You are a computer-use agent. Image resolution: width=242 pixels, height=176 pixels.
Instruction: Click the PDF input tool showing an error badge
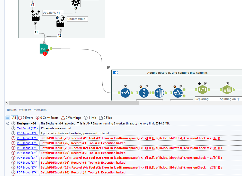pyautogui.click(x=43, y=48)
